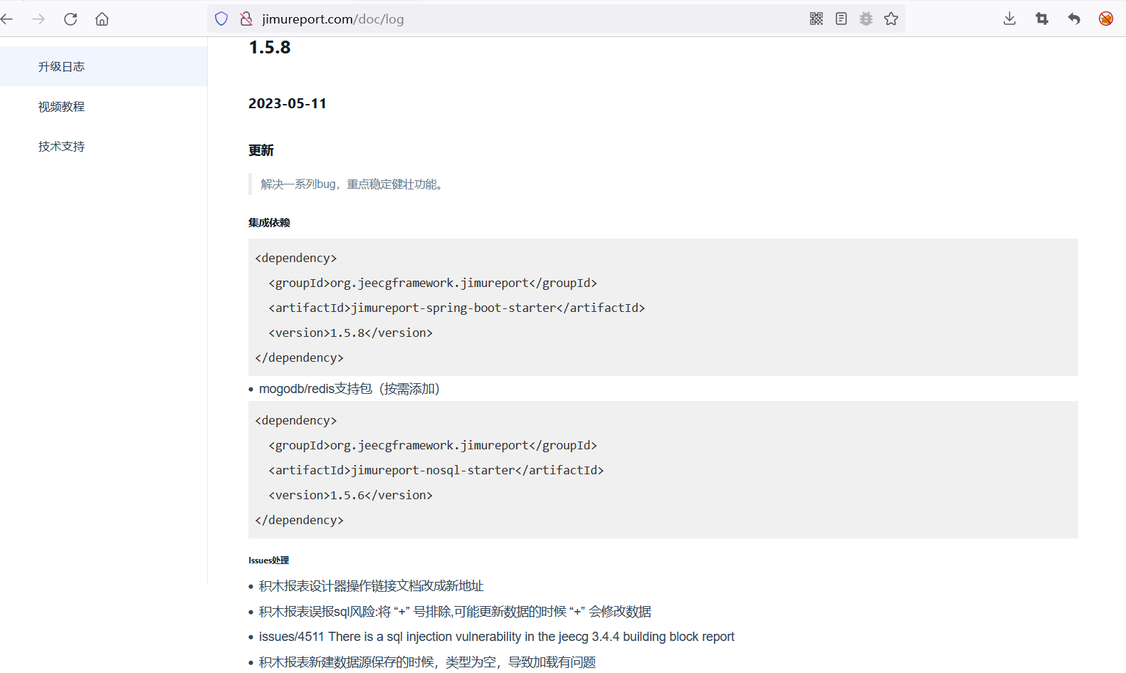
Task: Open the 技术支持 sidebar item
Action: [103, 146]
